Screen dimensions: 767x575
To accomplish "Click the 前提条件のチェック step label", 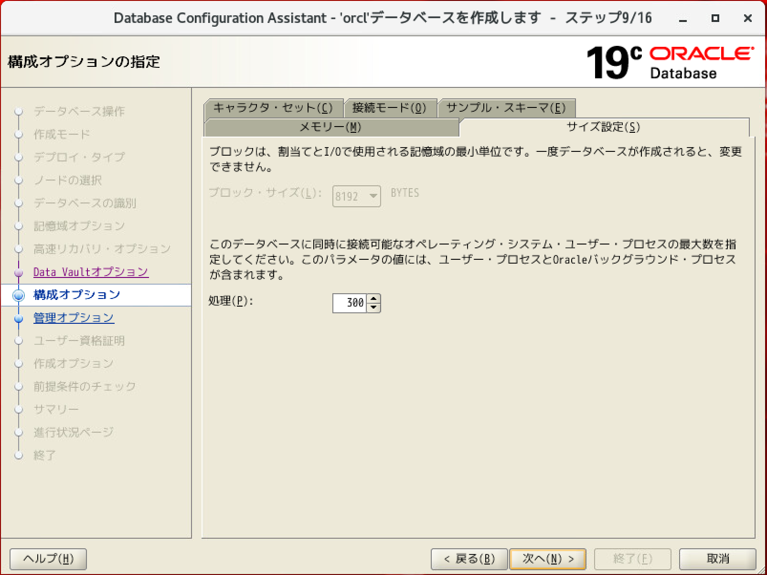I will tap(85, 386).
